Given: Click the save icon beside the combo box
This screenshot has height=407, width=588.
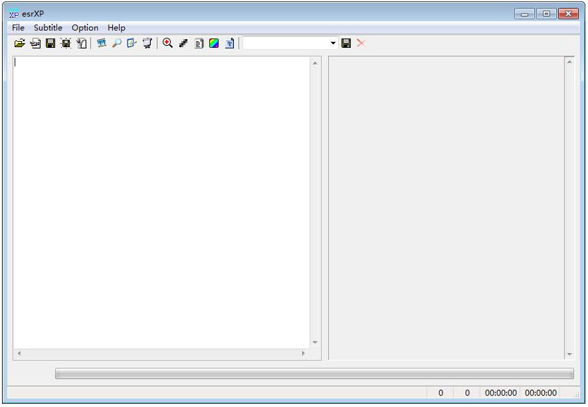Looking at the screenshot, I should pyautogui.click(x=346, y=43).
